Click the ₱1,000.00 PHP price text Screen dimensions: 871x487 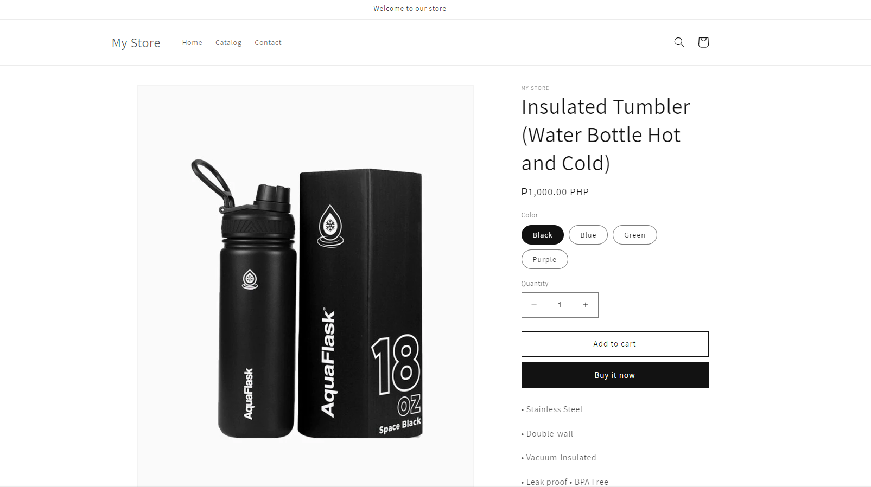pyautogui.click(x=555, y=192)
